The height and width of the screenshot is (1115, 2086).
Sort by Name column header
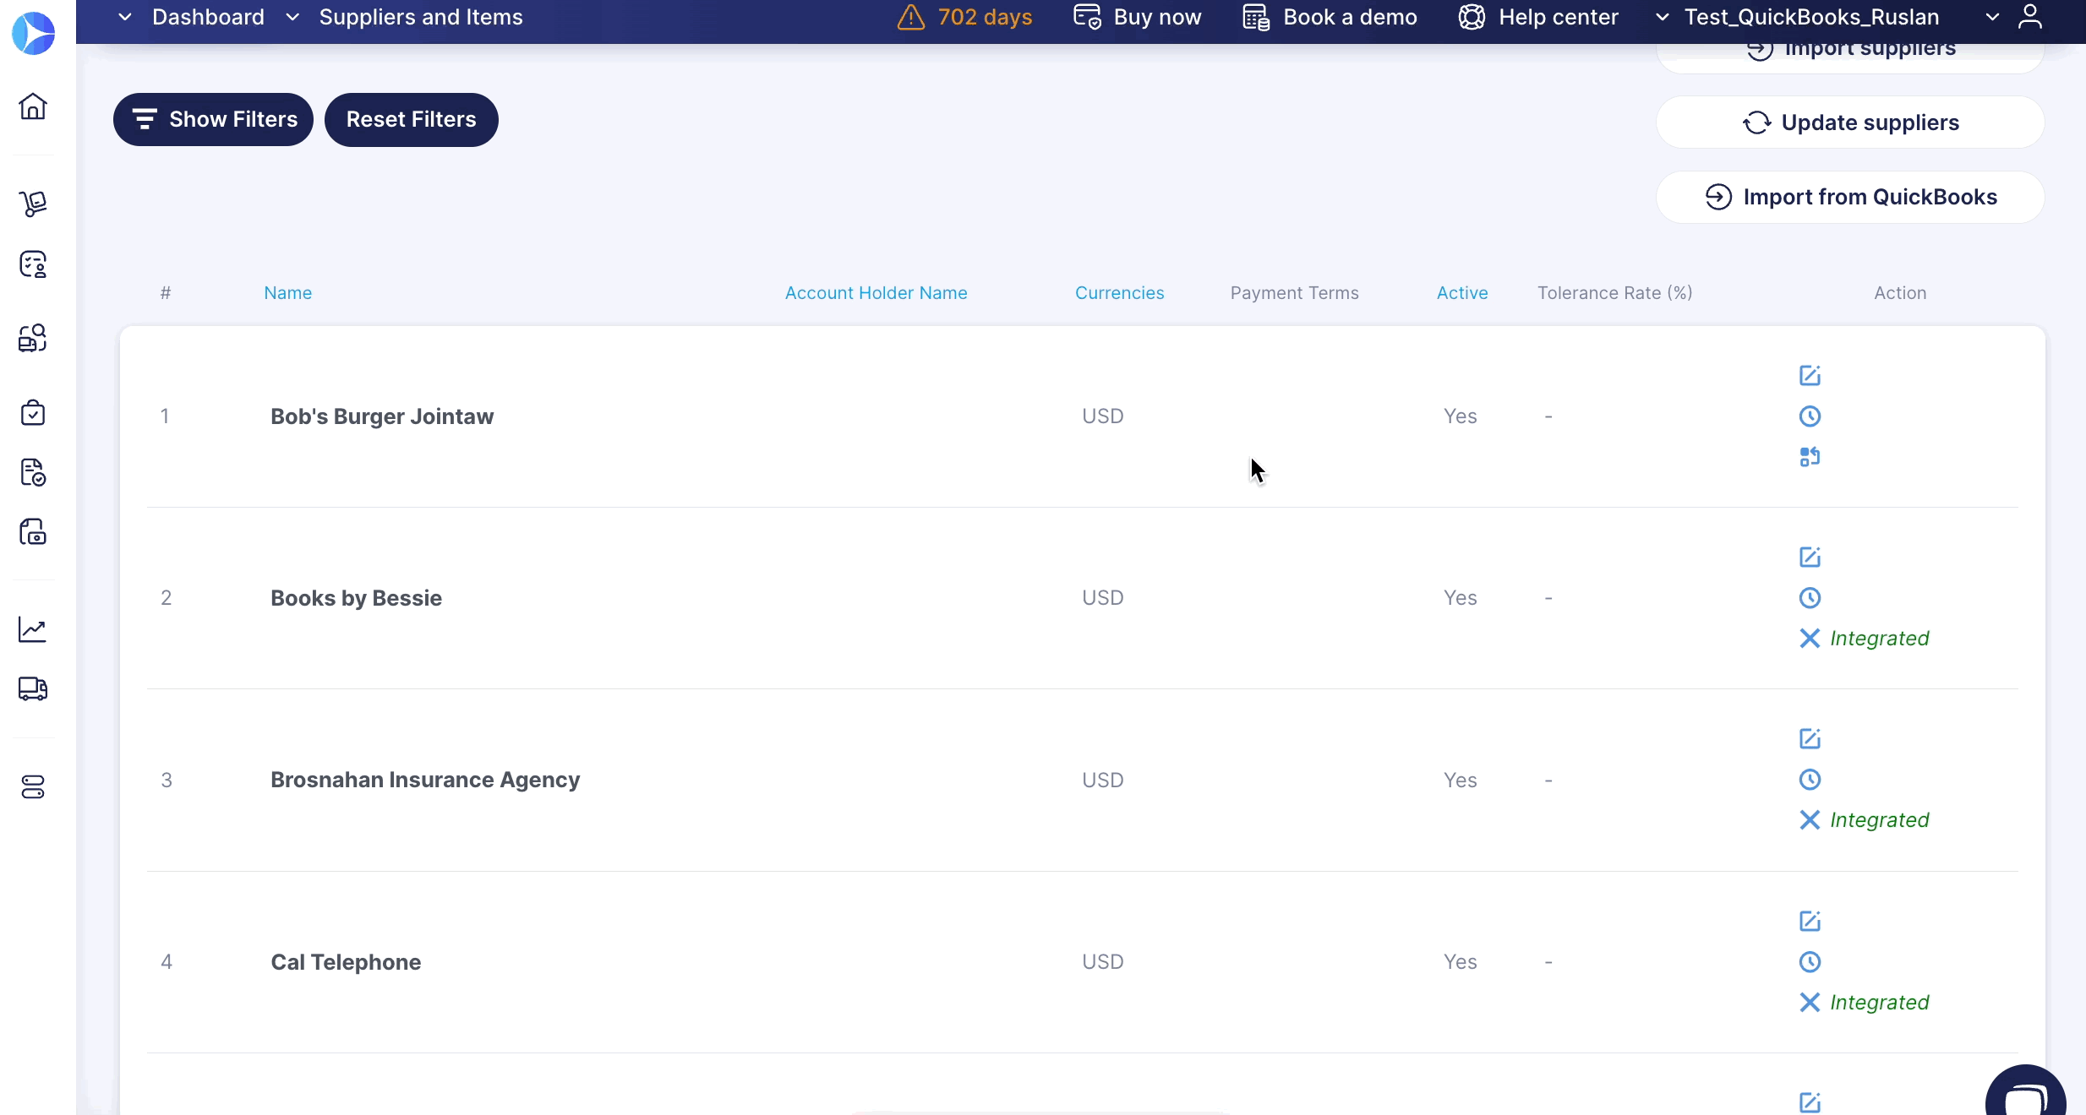pyautogui.click(x=287, y=293)
